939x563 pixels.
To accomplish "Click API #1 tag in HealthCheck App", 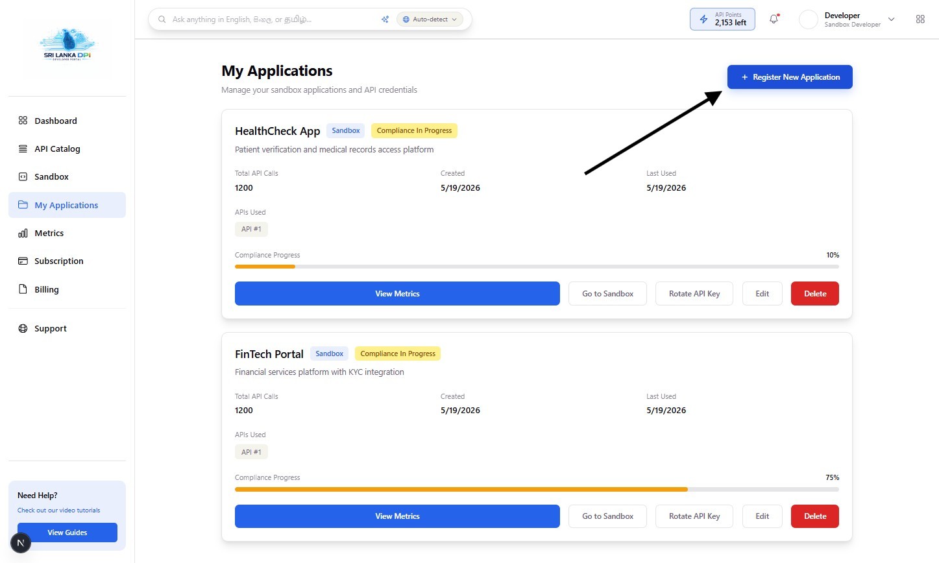I will coord(251,229).
